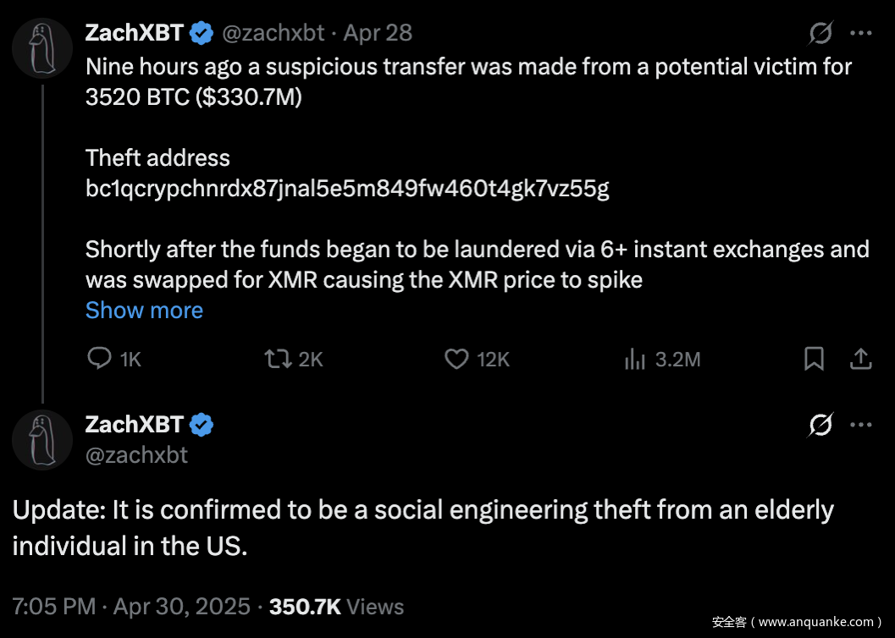Share the first tweet via share icon
Screen dimensions: 895x638
860,359
